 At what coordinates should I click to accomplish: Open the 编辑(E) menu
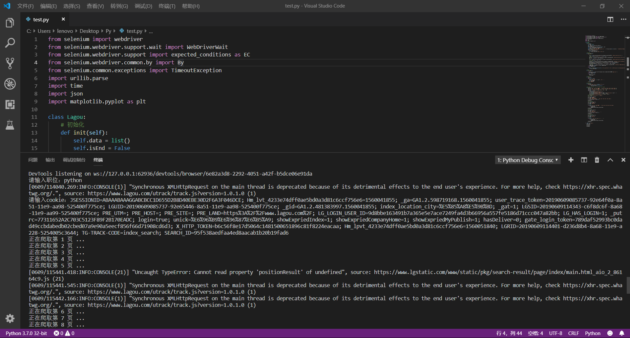pyautogui.click(x=49, y=6)
